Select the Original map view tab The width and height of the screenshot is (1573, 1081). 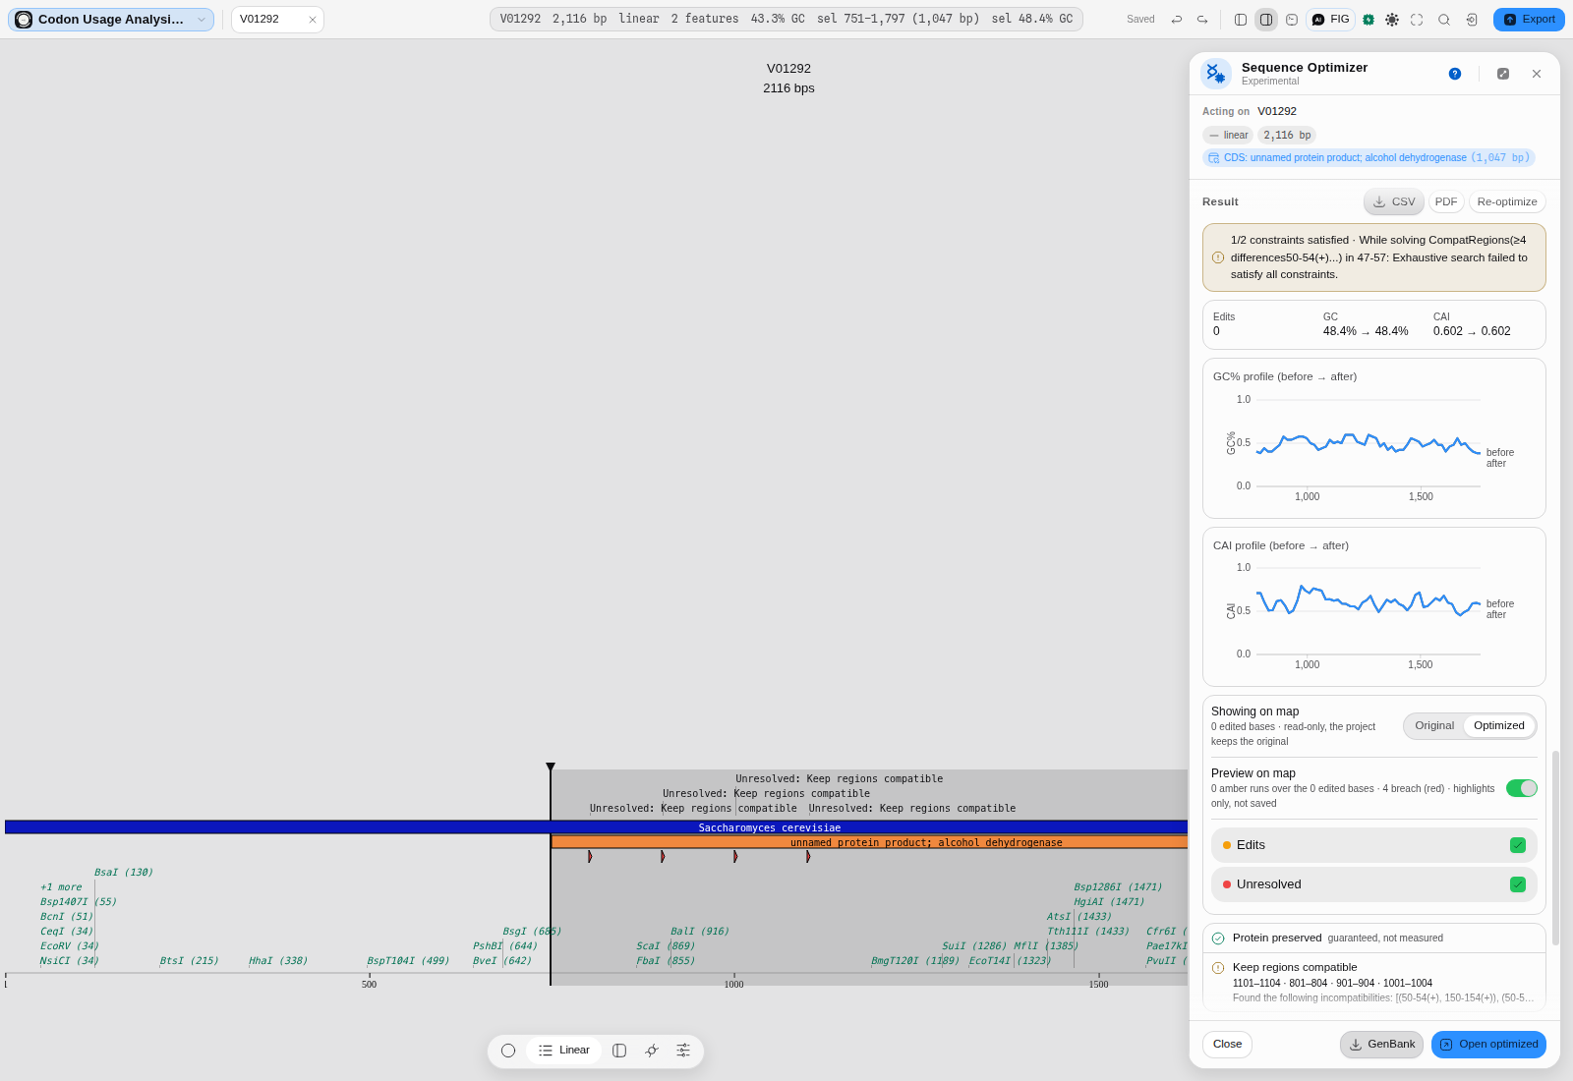tap(1434, 726)
